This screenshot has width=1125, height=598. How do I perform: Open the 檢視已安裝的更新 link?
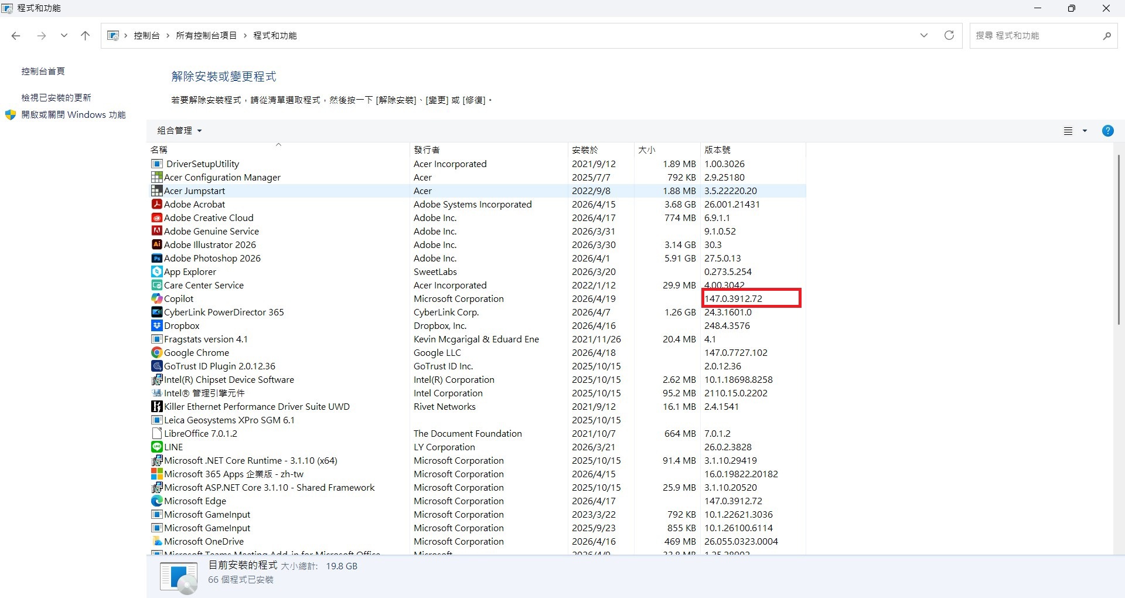coord(56,98)
